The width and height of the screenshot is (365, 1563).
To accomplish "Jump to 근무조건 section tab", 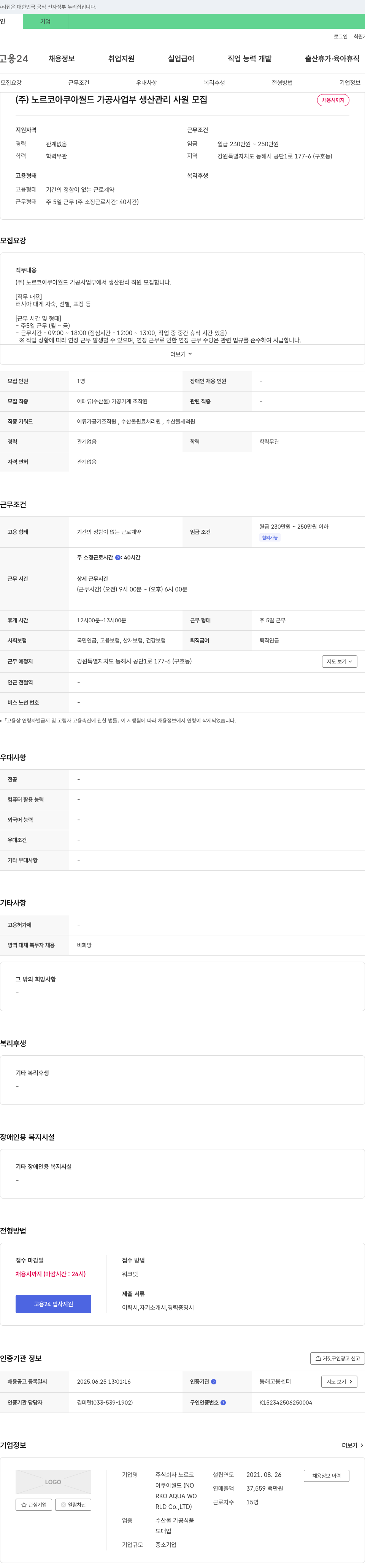I will pyautogui.click(x=79, y=83).
